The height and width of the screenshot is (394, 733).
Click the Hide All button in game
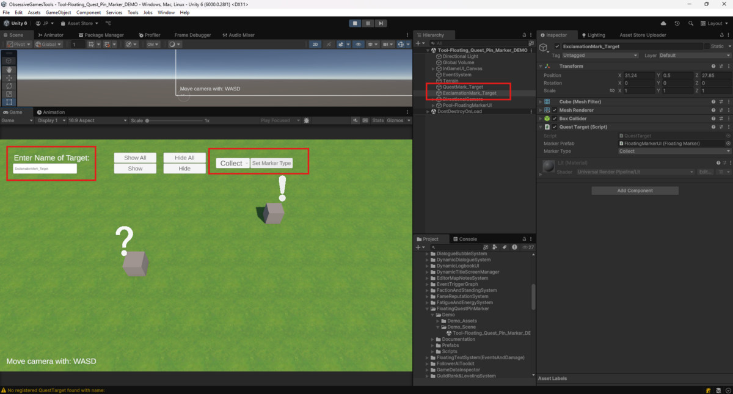184,158
